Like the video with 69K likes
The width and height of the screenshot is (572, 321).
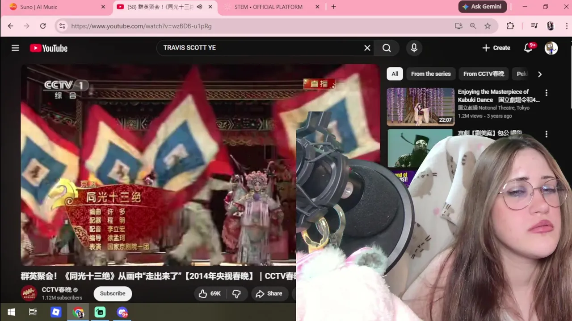click(x=210, y=293)
